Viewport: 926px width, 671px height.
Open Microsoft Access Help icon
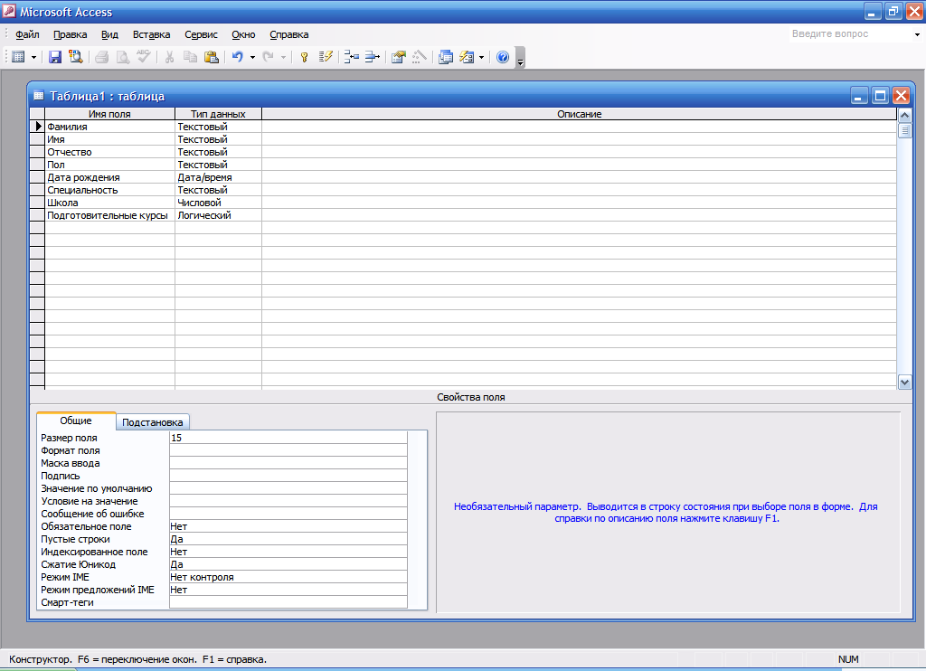[503, 57]
